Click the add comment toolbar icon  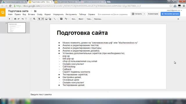pyautogui.click(x=61, y=19)
